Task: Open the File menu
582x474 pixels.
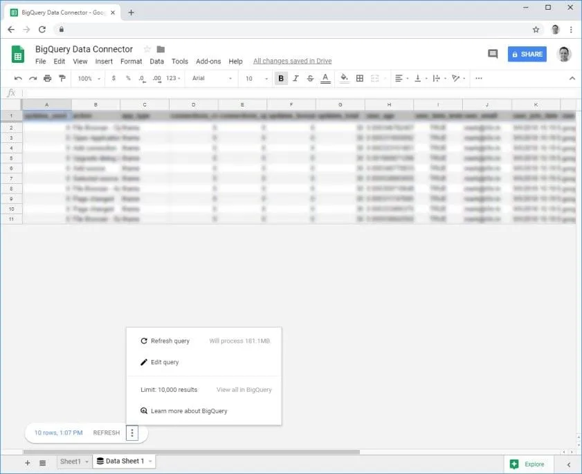Action: click(40, 61)
